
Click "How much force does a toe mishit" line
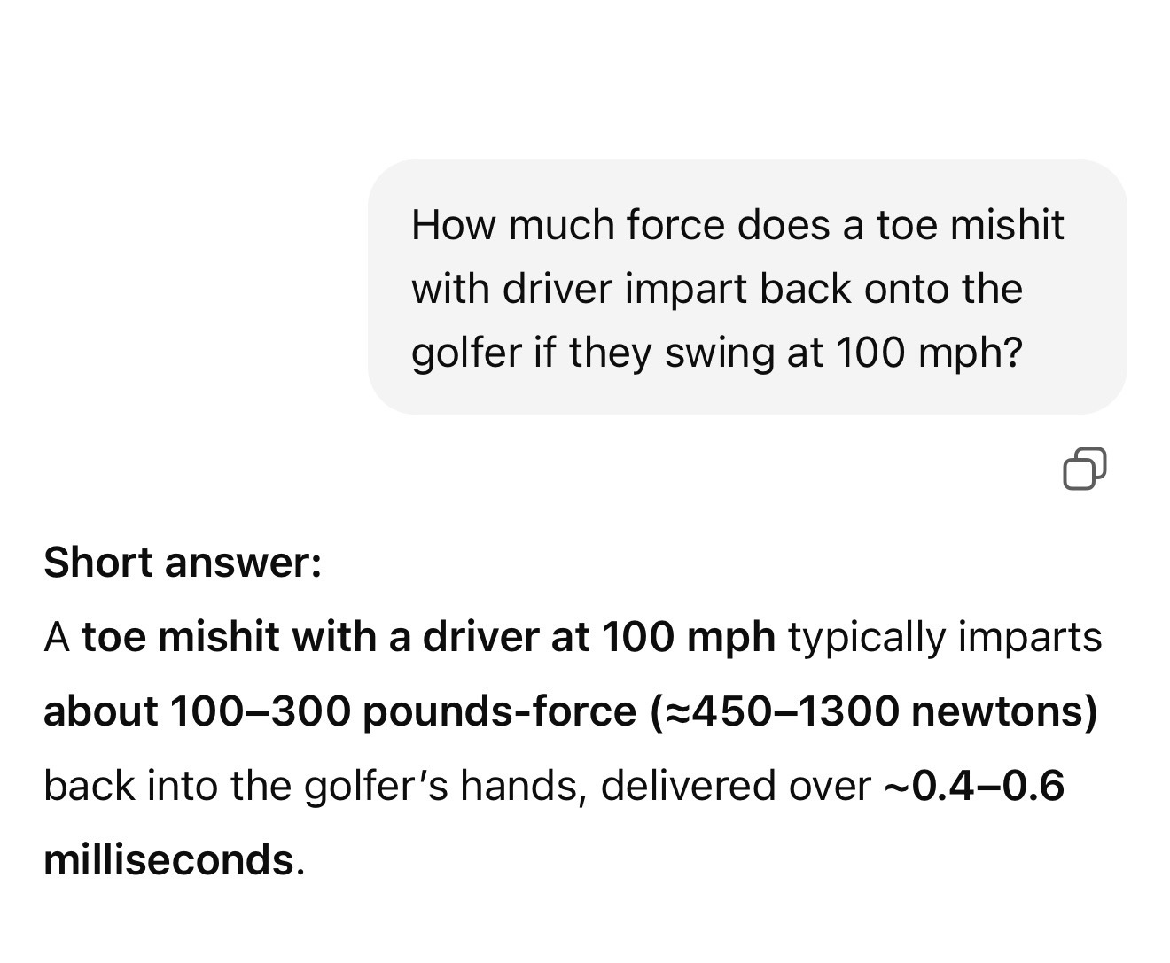click(x=737, y=224)
